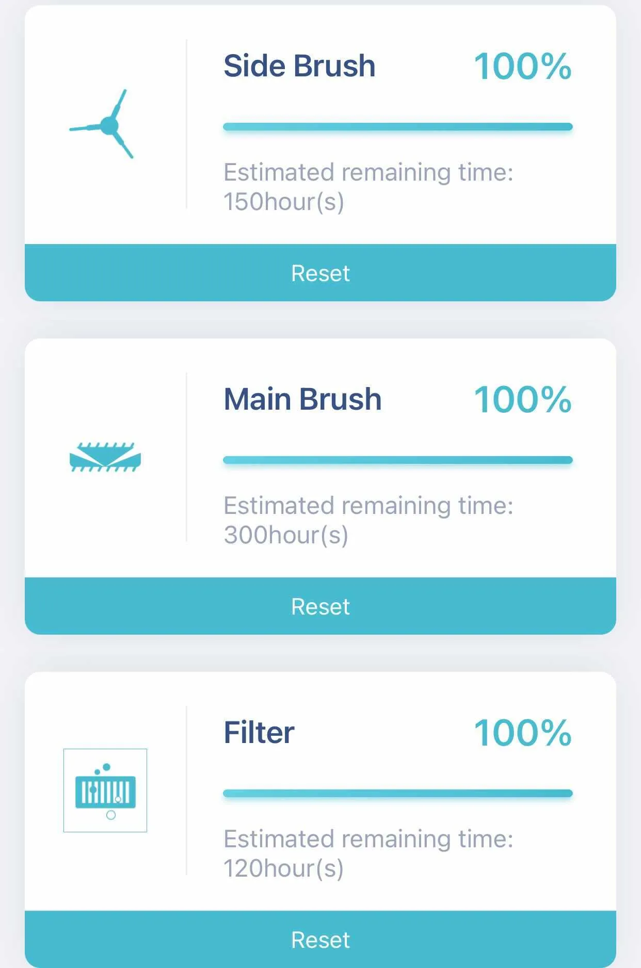
Task: Click the side brush icon
Action: coord(104,124)
